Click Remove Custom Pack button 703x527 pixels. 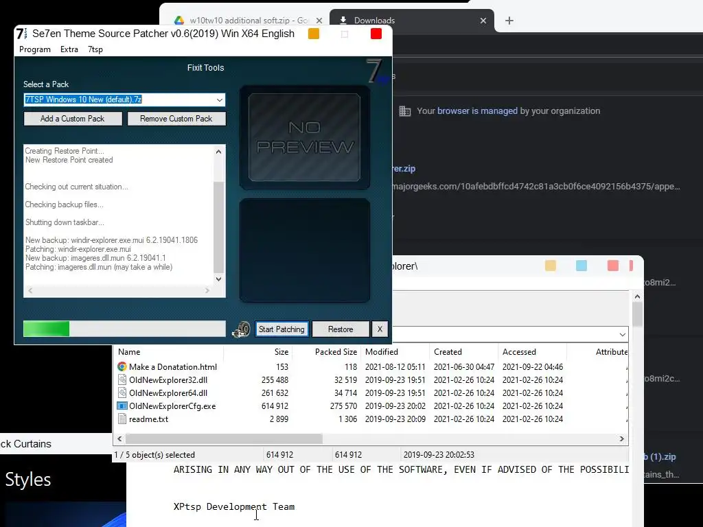[176, 119]
